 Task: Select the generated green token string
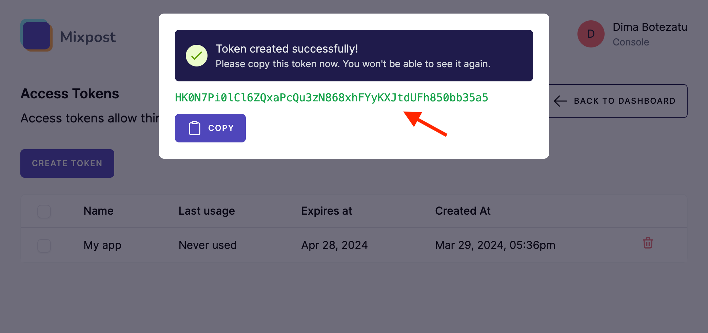point(332,98)
